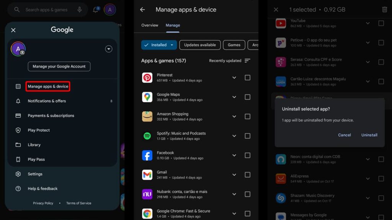Check the Google Maps checkbox
The width and height of the screenshot is (392, 220).
point(247,97)
